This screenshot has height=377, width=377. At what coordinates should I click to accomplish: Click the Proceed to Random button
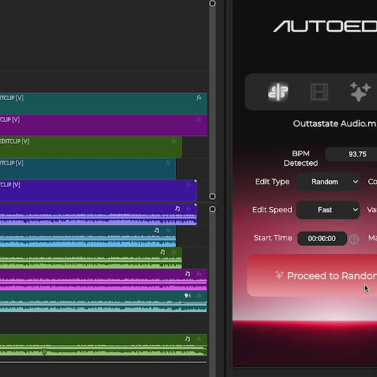(312, 276)
